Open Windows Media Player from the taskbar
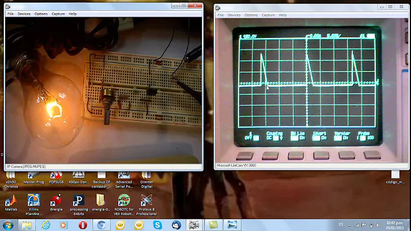The width and height of the screenshot is (411, 231). pos(64,225)
